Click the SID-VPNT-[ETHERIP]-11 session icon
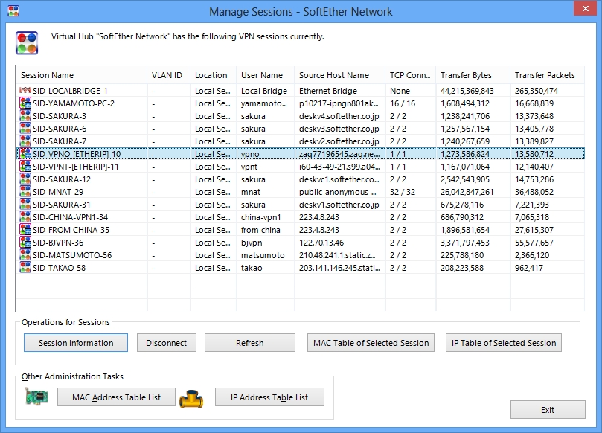The width and height of the screenshot is (602, 433). 25,167
